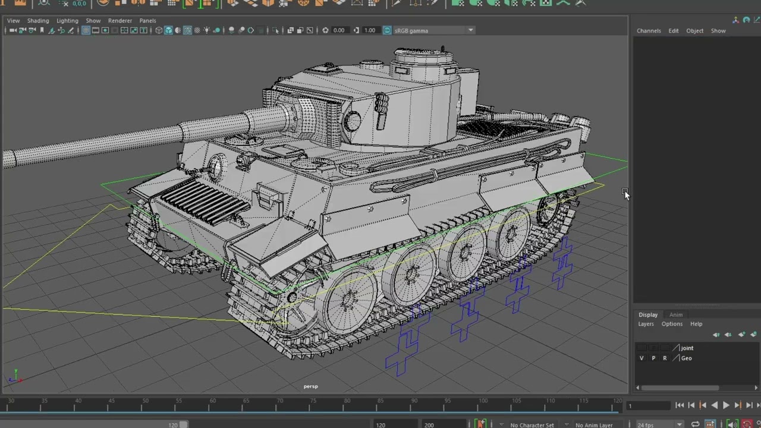Play the animation forwards
The width and height of the screenshot is (761, 428).
726,405
